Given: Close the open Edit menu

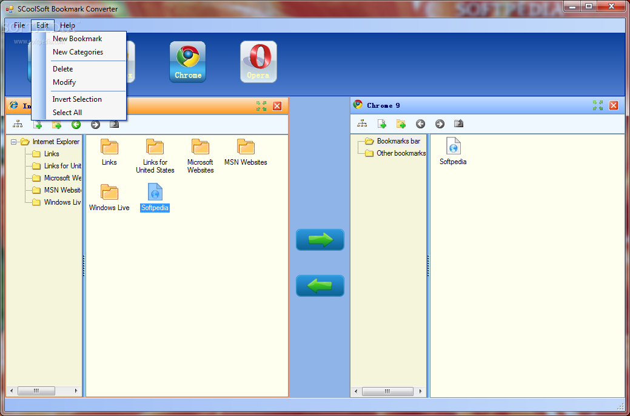Looking at the screenshot, I should click(x=42, y=25).
